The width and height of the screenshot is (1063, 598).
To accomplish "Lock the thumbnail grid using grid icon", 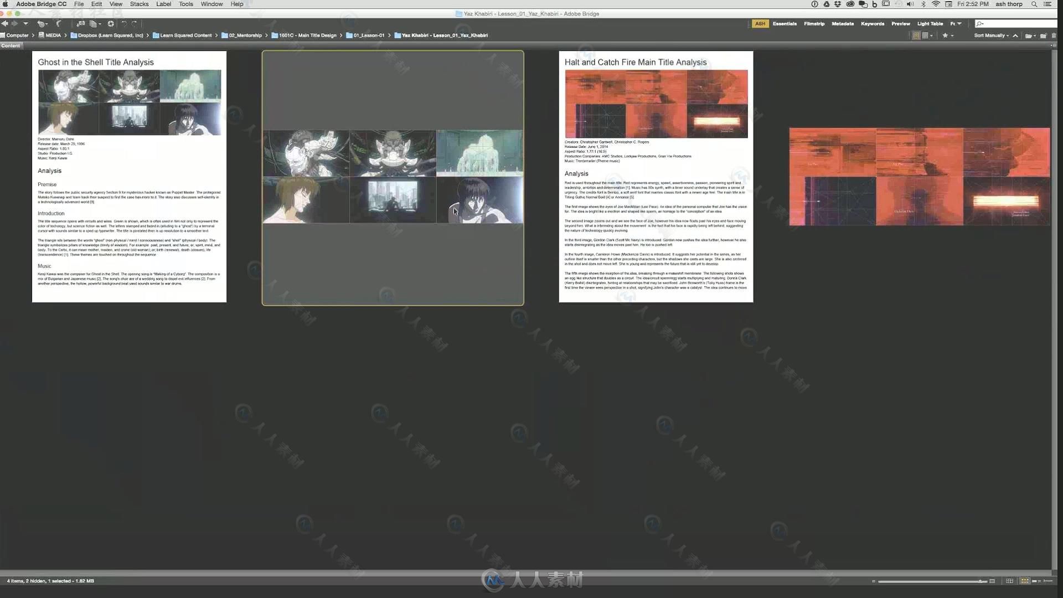I will click(1009, 581).
